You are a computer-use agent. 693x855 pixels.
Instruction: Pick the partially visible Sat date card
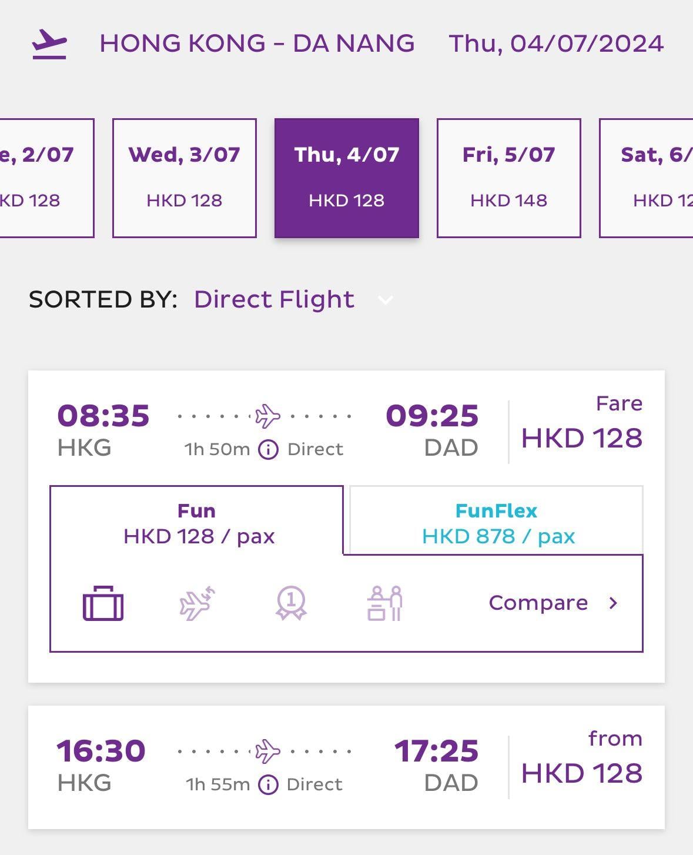click(x=647, y=178)
